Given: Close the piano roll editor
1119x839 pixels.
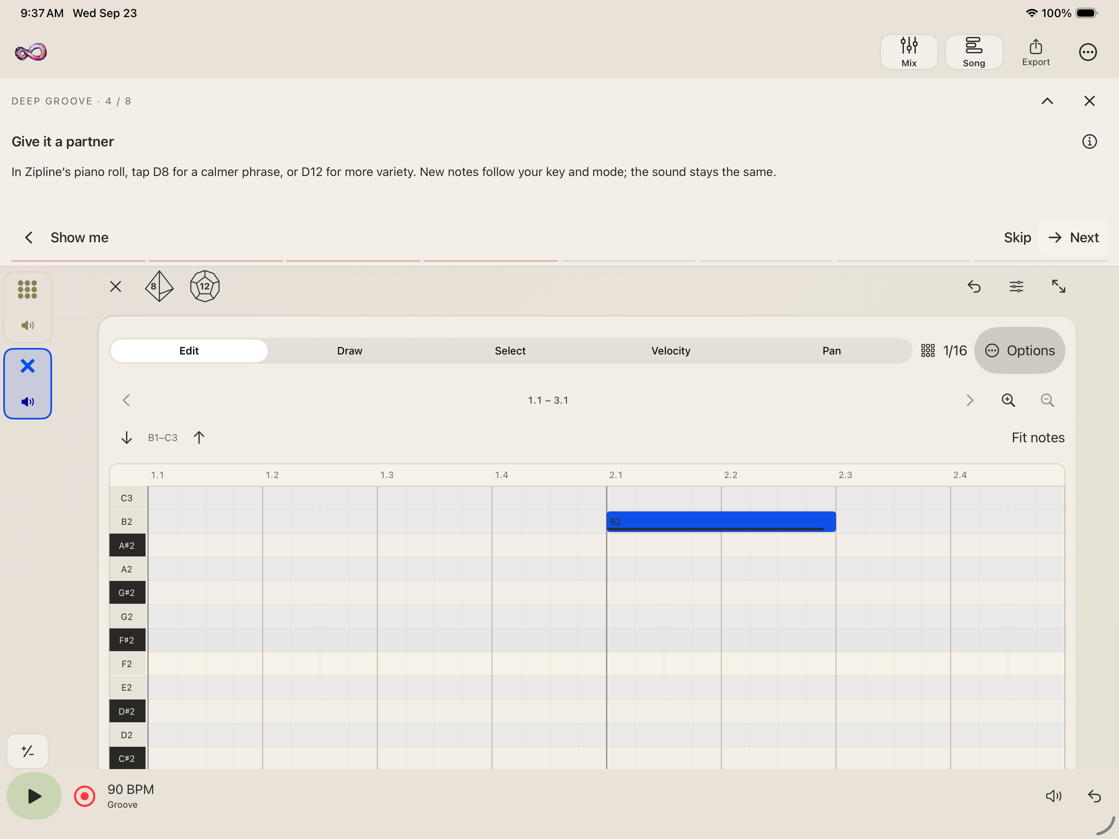Looking at the screenshot, I should pyautogui.click(x=115, y=287).
